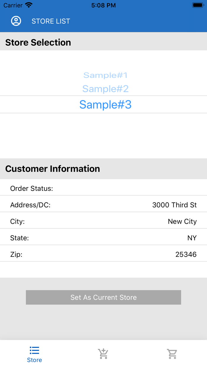Choose Sample#2 in store picker

pyautogui.click(x=105, y=88)
